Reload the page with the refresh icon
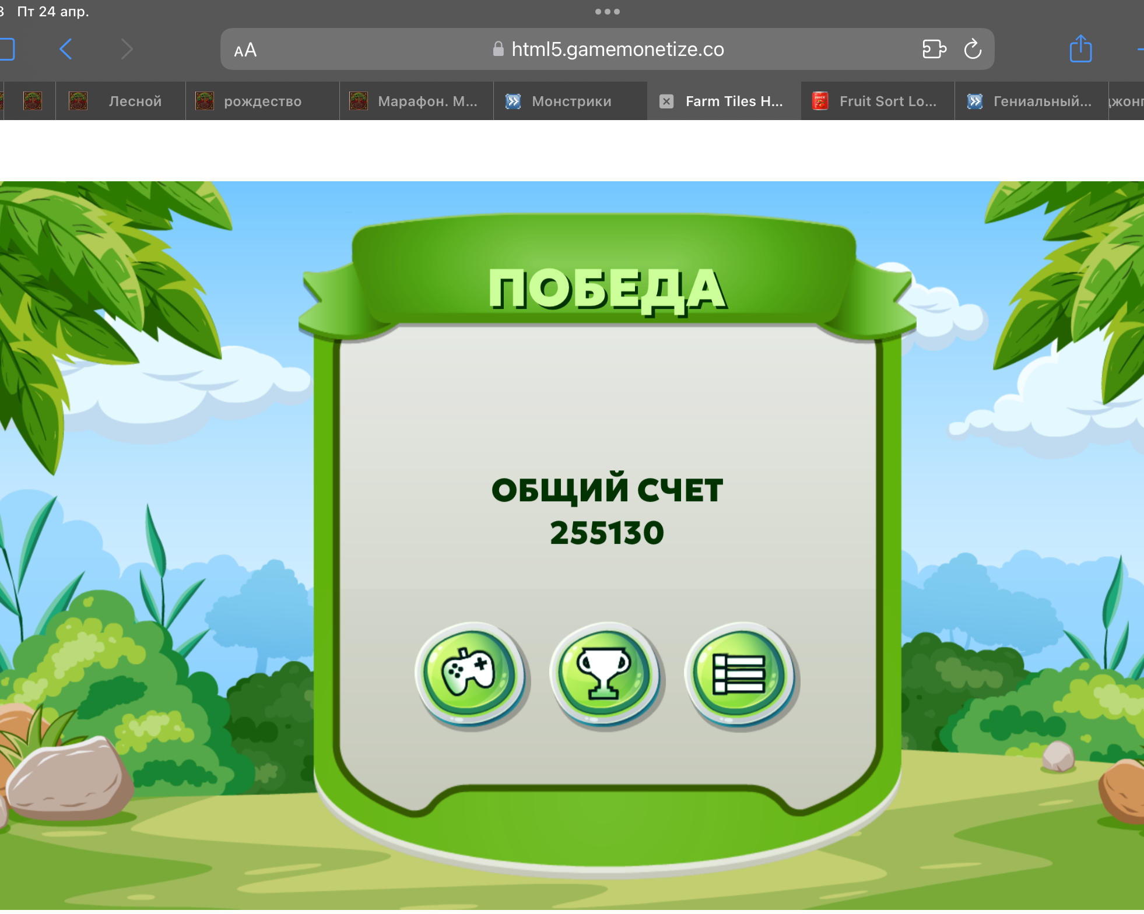Screen dimensions: 1144x914 [972, 50]
